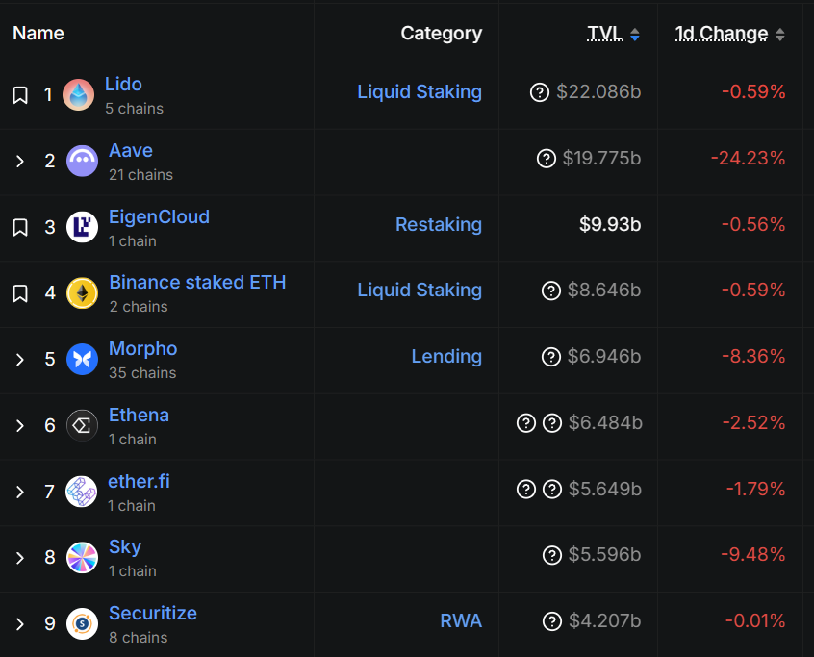Open the Lending category link

click(x=446, y=357)
